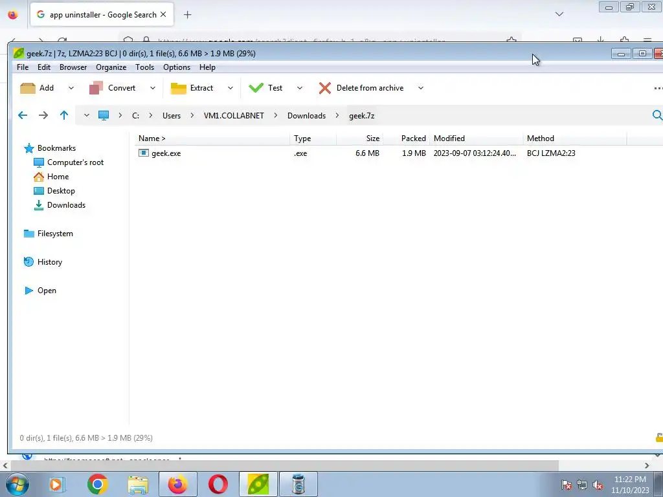Image resolution: width=663 pixels, height=497 pixels.
Task: Click the padlock icon in status bar
Action: (x=659, y=438)
